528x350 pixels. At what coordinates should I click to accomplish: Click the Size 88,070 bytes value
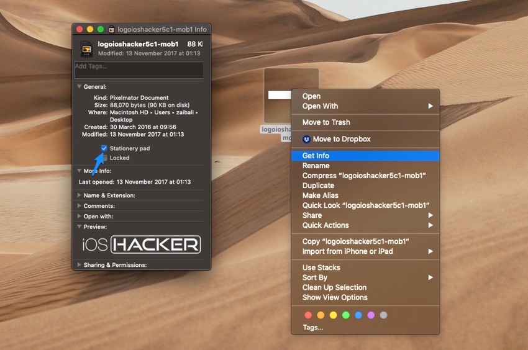click(x=150, y=105)
